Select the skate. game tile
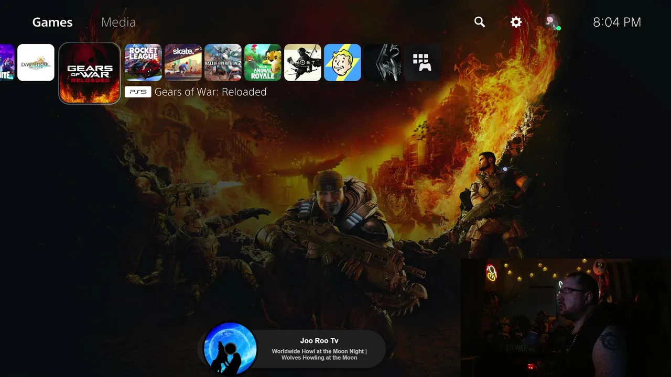This screenshot has height=377, width=671. tap(183, 62)
